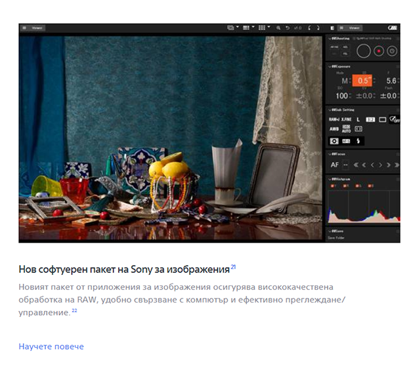Screen dimensions: 413x370
Task: Click the focus area bracket icon
Action: pyautogui.click(x=359, y=129)
